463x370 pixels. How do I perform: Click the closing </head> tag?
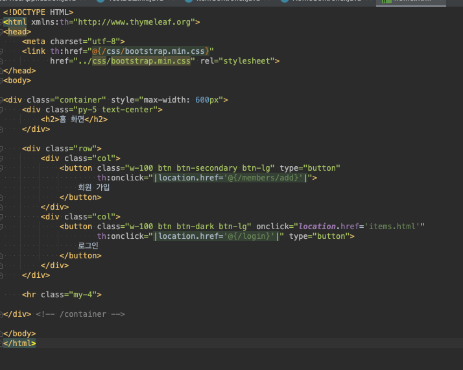19,71
